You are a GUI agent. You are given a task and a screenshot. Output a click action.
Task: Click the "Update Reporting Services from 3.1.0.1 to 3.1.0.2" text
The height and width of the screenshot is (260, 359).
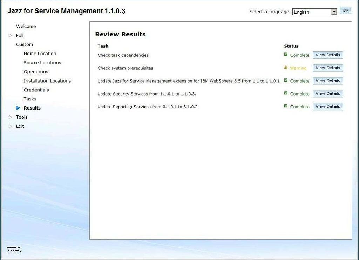click(148, 107)
